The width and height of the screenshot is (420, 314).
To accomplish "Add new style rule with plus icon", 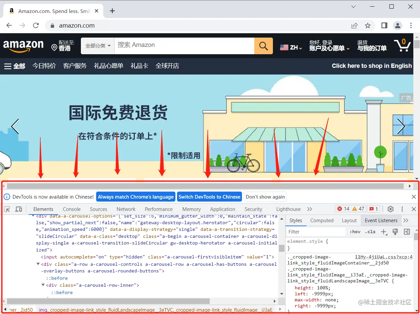I will coord(384,232).
